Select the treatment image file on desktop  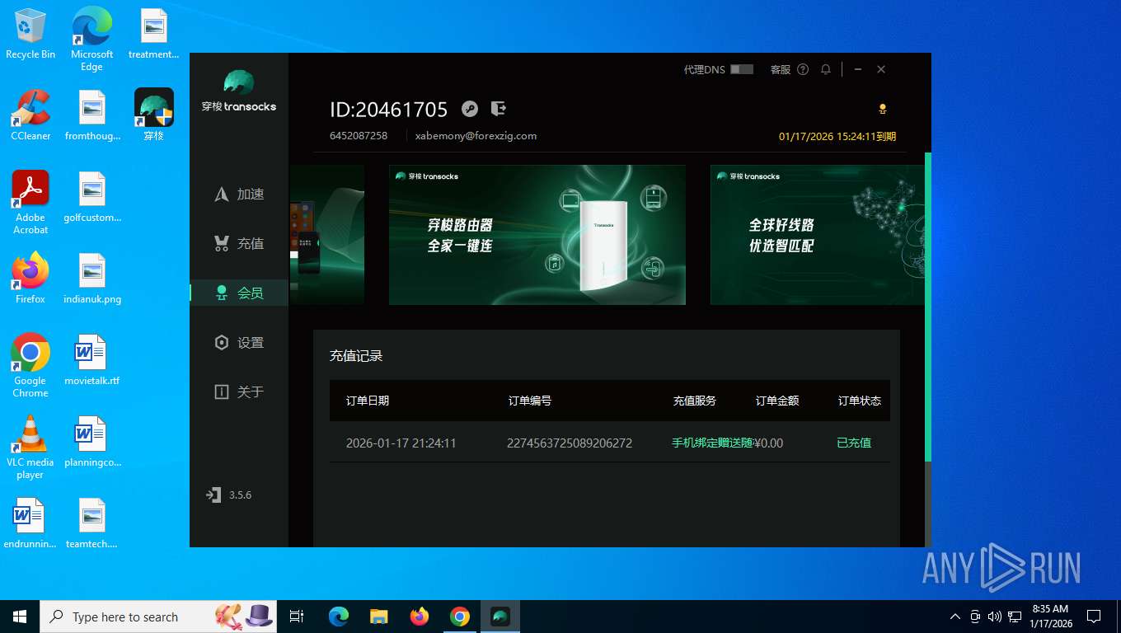point(154,34)
